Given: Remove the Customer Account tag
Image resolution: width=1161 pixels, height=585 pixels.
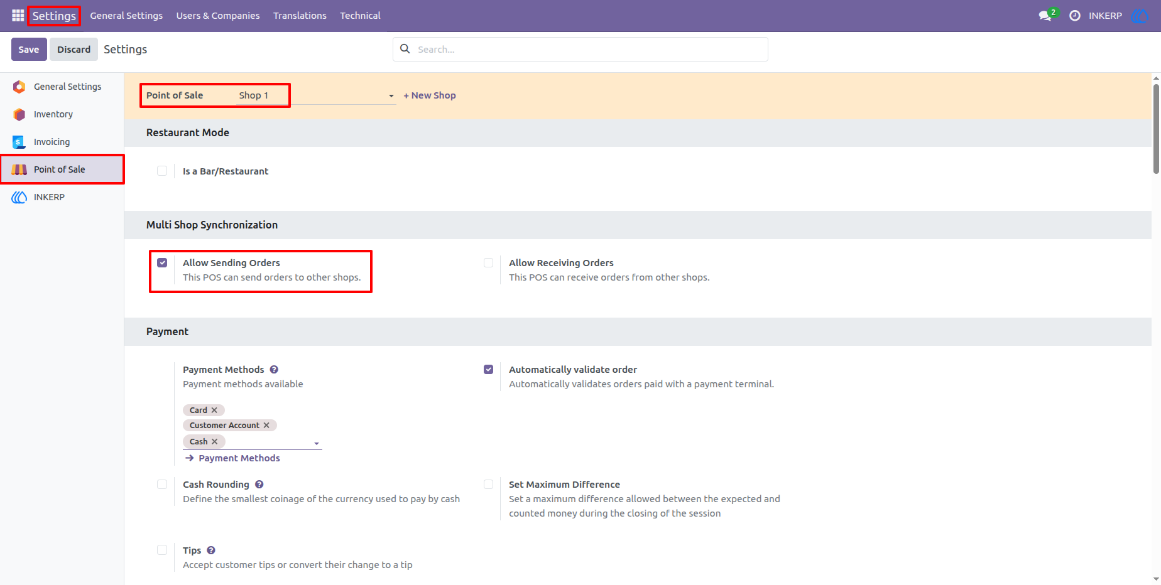Looking at the screenshot, I should (x=266, y=426).
